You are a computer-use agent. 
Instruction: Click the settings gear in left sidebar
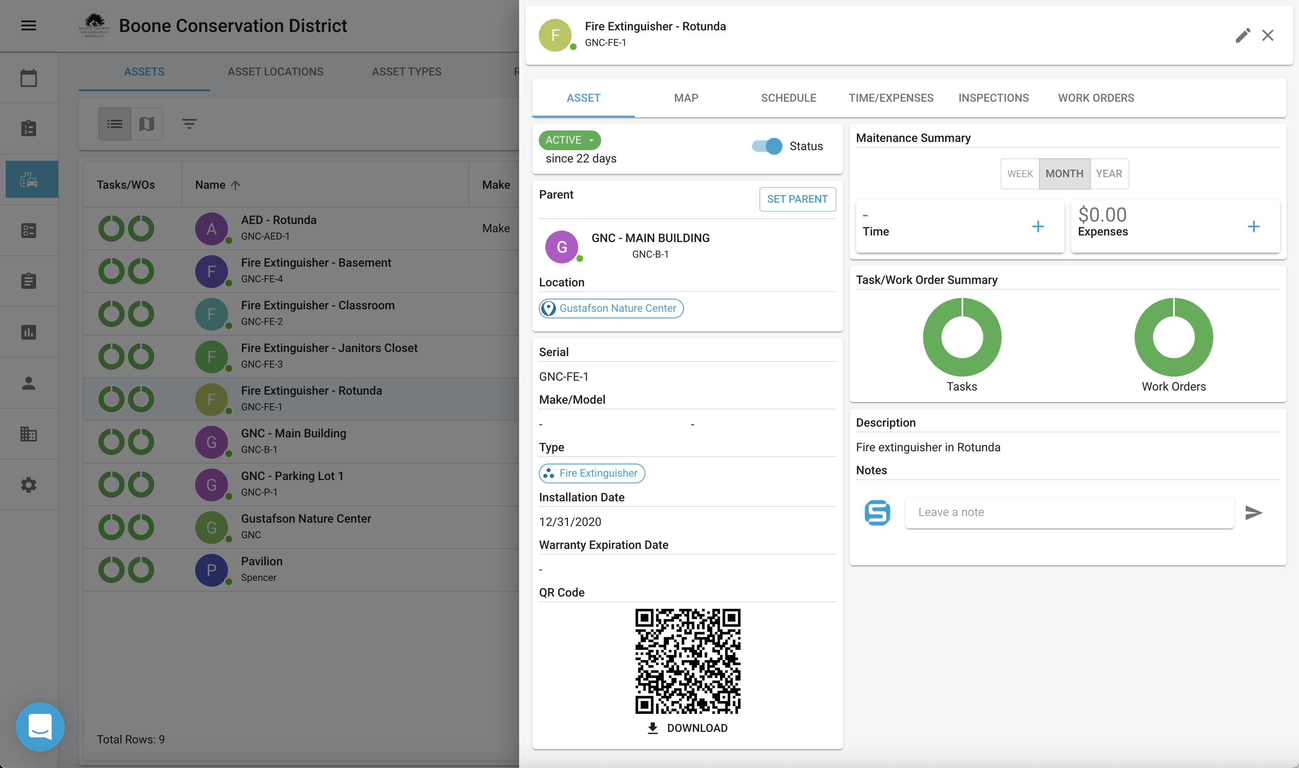click(x=28, y=485)
